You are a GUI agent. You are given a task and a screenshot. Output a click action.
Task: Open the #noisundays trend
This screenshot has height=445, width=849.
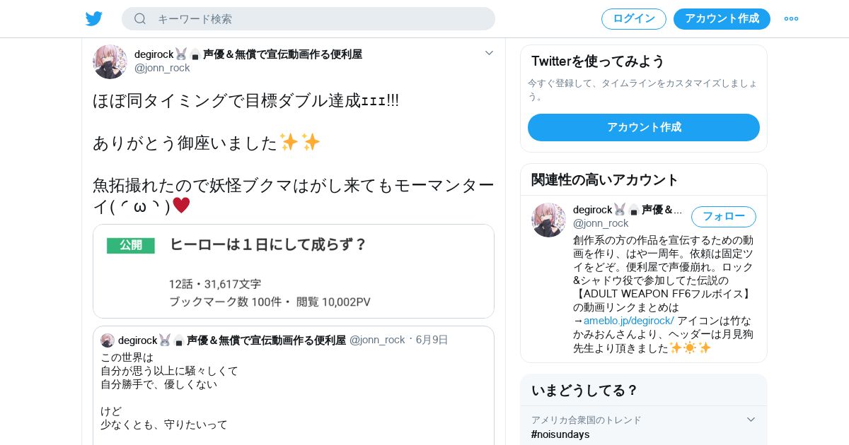(x=560, y=434)
